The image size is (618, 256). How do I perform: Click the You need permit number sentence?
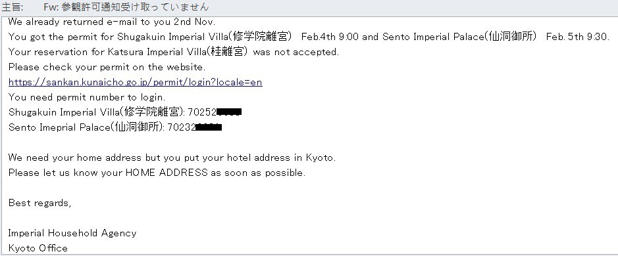pyautogui.click(x=87, y=97)
